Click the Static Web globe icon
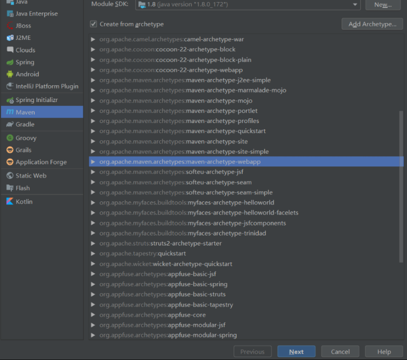The width and height of the screenshot is (407, 360). pos(10,176)
